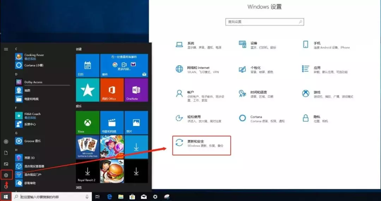This screenshot has width=381, height=201.
Task: Open Task View in taskbar
Action: [97, 197]
